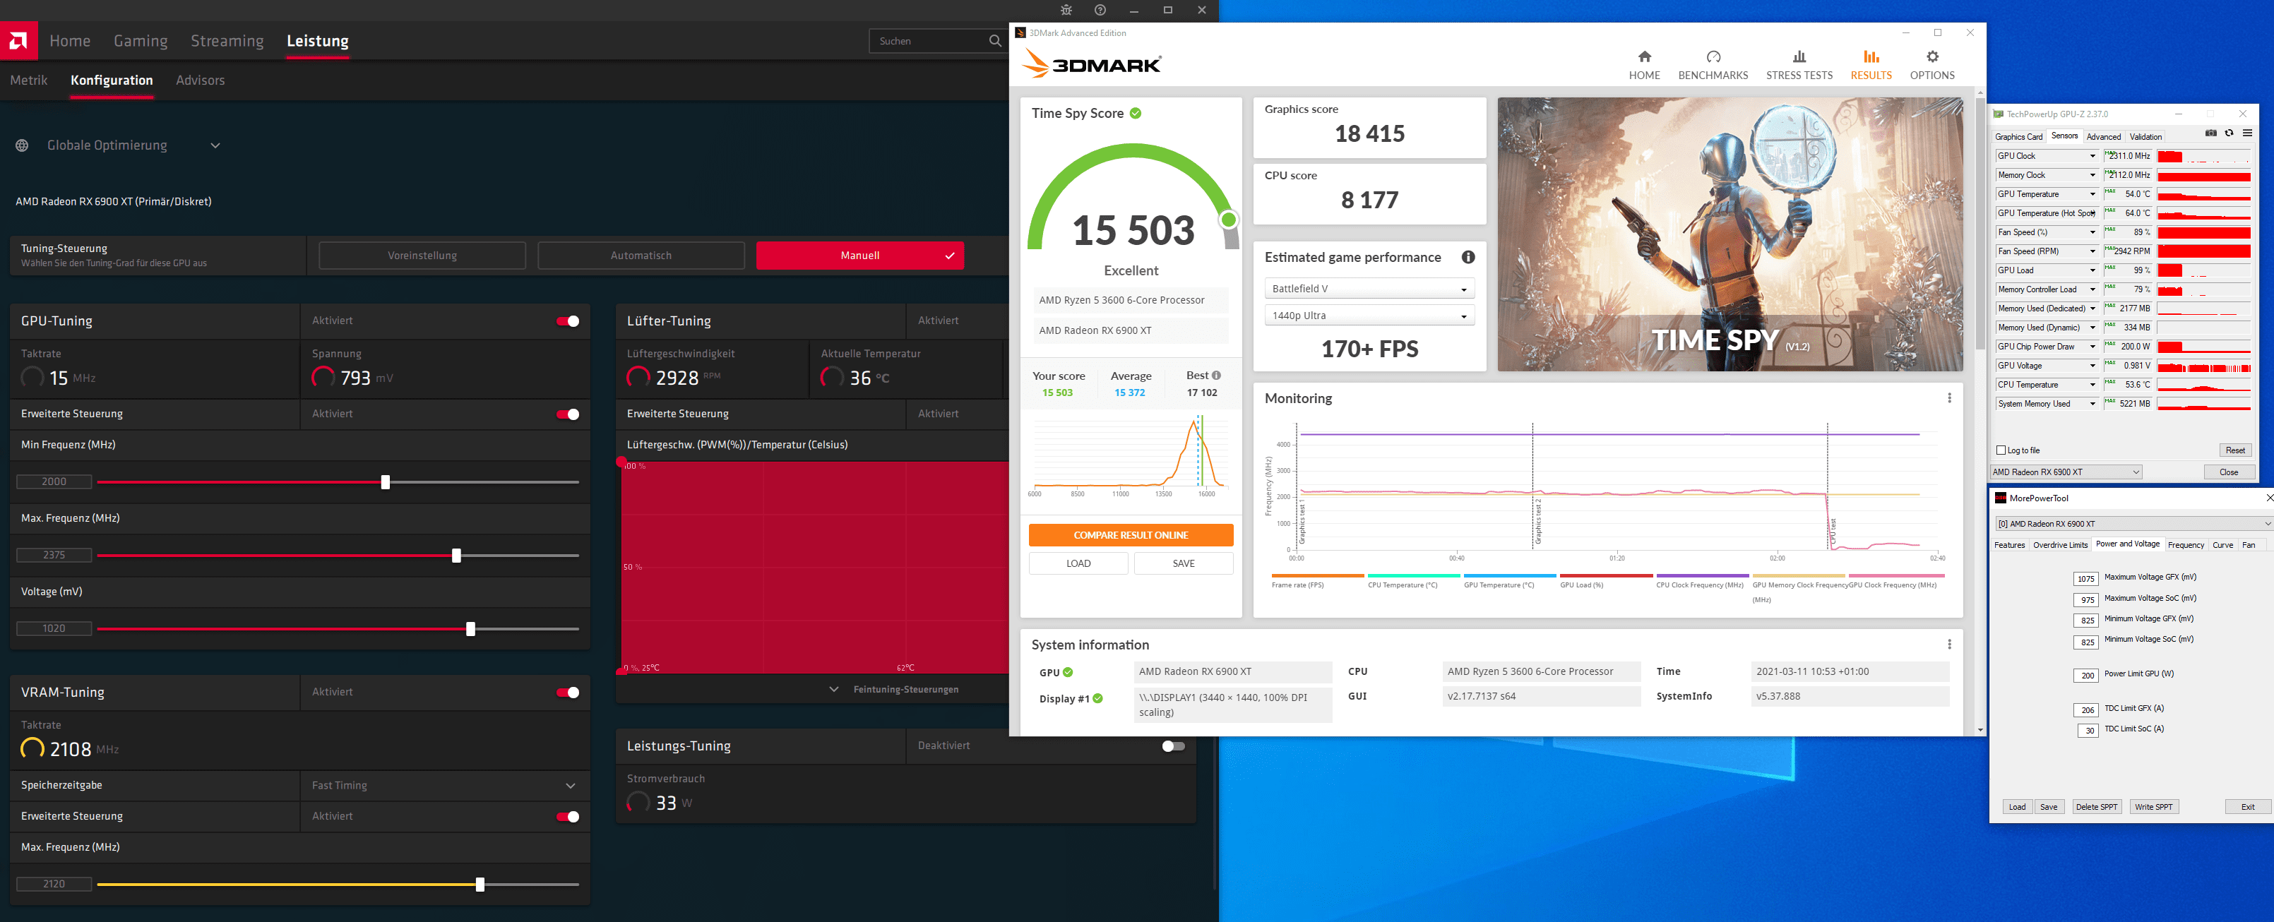Click the green check next to Display #1

pos(1098,699)
